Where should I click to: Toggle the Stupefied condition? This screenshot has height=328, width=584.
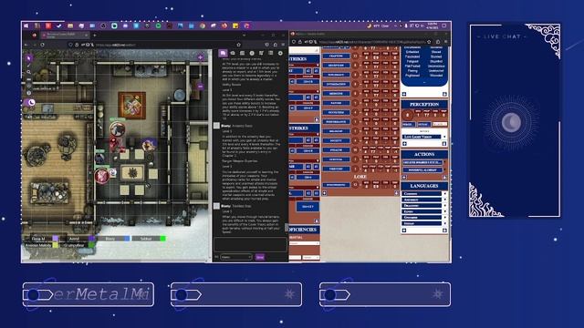coord(436,61)
